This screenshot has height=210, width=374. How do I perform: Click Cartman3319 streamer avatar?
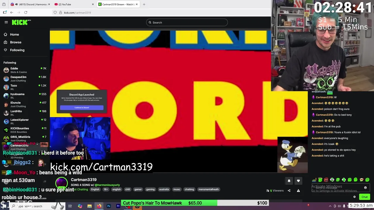click(61, 183)
